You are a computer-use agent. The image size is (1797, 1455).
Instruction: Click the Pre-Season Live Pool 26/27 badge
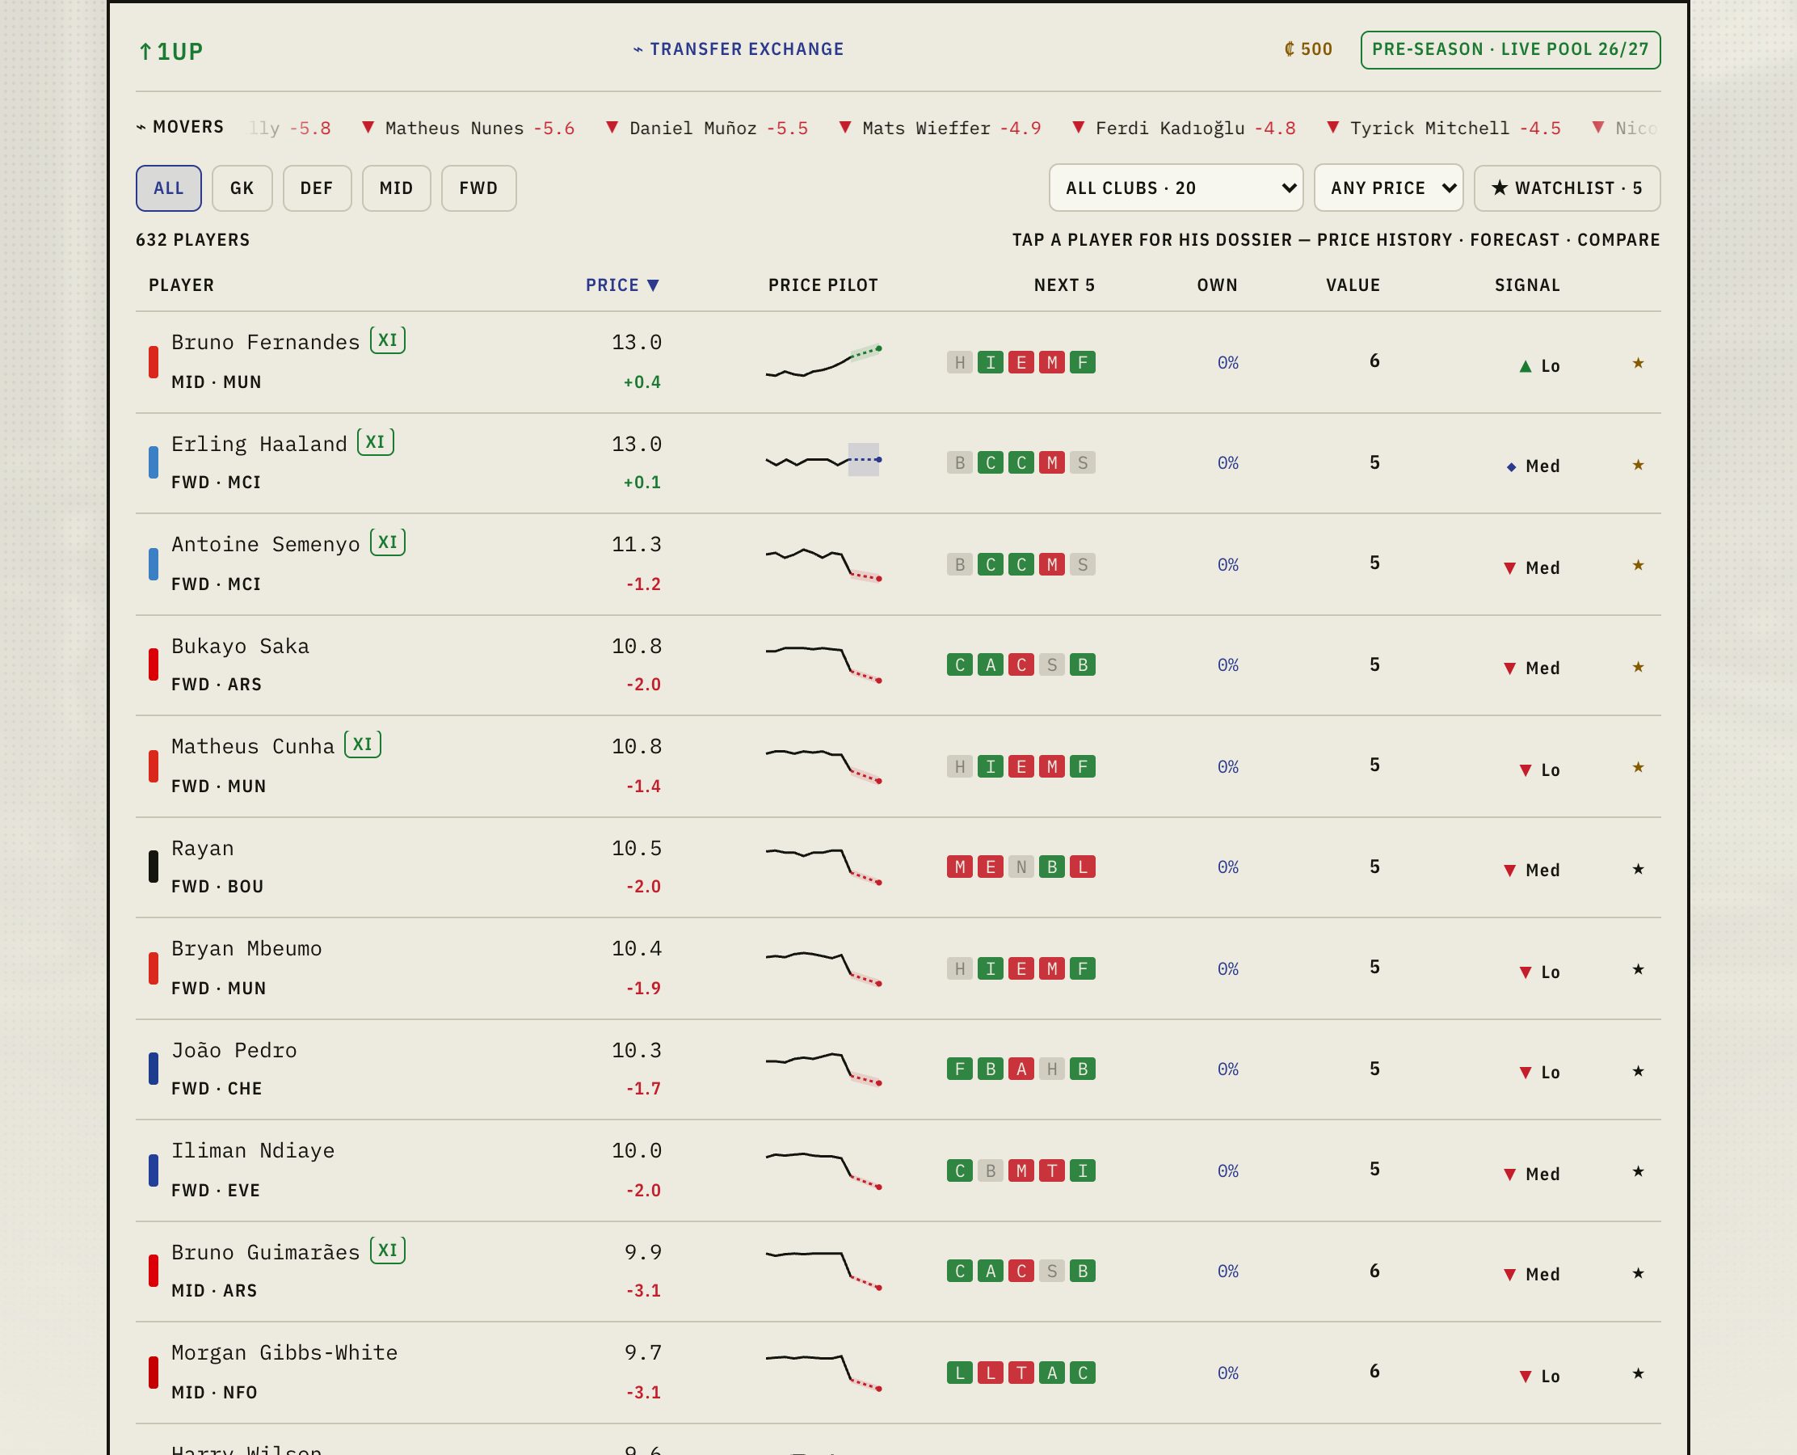tap(1510, 49)
